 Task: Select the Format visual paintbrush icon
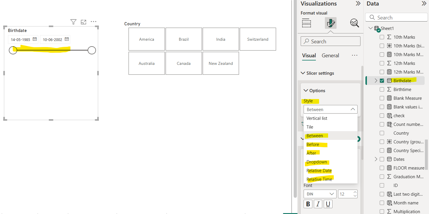tap(330, 23)
